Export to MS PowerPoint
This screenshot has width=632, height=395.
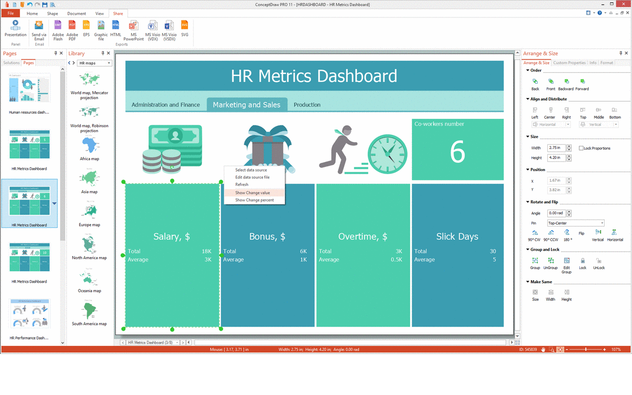[134, 30]
